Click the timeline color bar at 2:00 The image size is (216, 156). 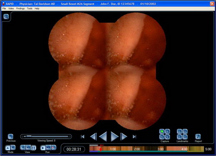(x=137, y=149)
